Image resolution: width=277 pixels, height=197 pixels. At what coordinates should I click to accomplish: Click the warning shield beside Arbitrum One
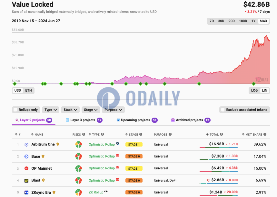(58, 144)
